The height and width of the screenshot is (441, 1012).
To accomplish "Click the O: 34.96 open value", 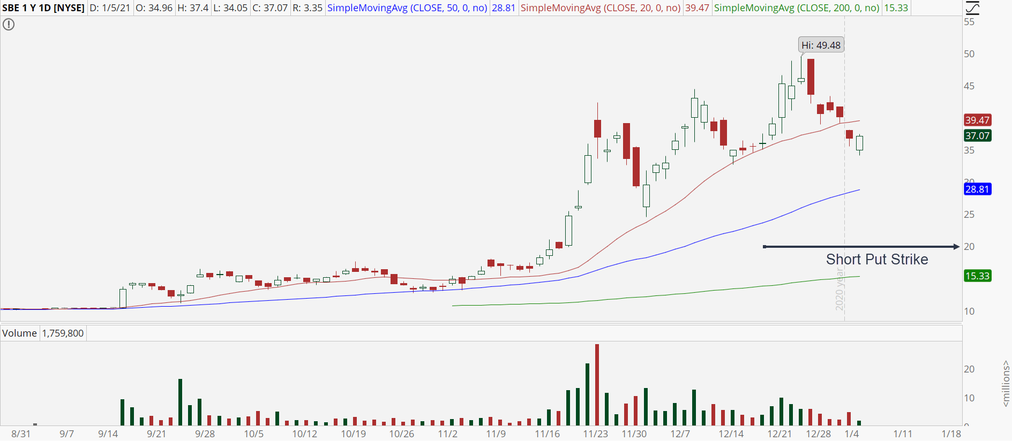I will point(154,8).
